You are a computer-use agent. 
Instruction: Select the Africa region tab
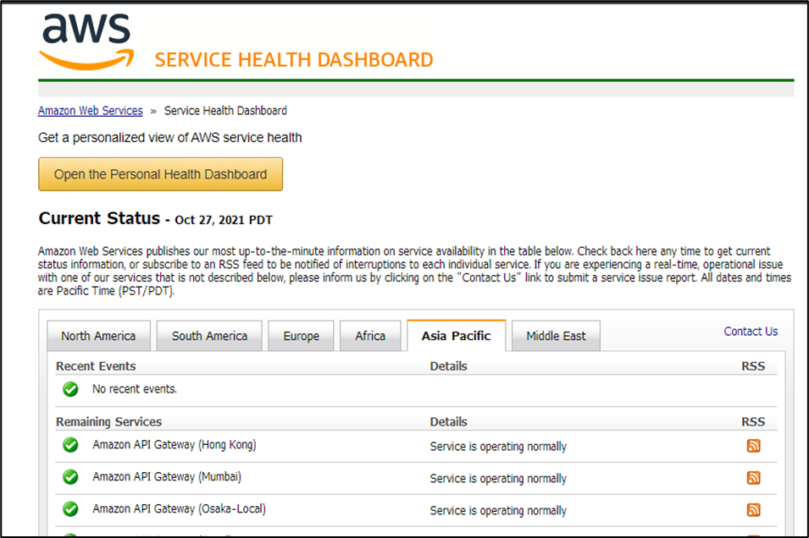[x=370, y=336]
